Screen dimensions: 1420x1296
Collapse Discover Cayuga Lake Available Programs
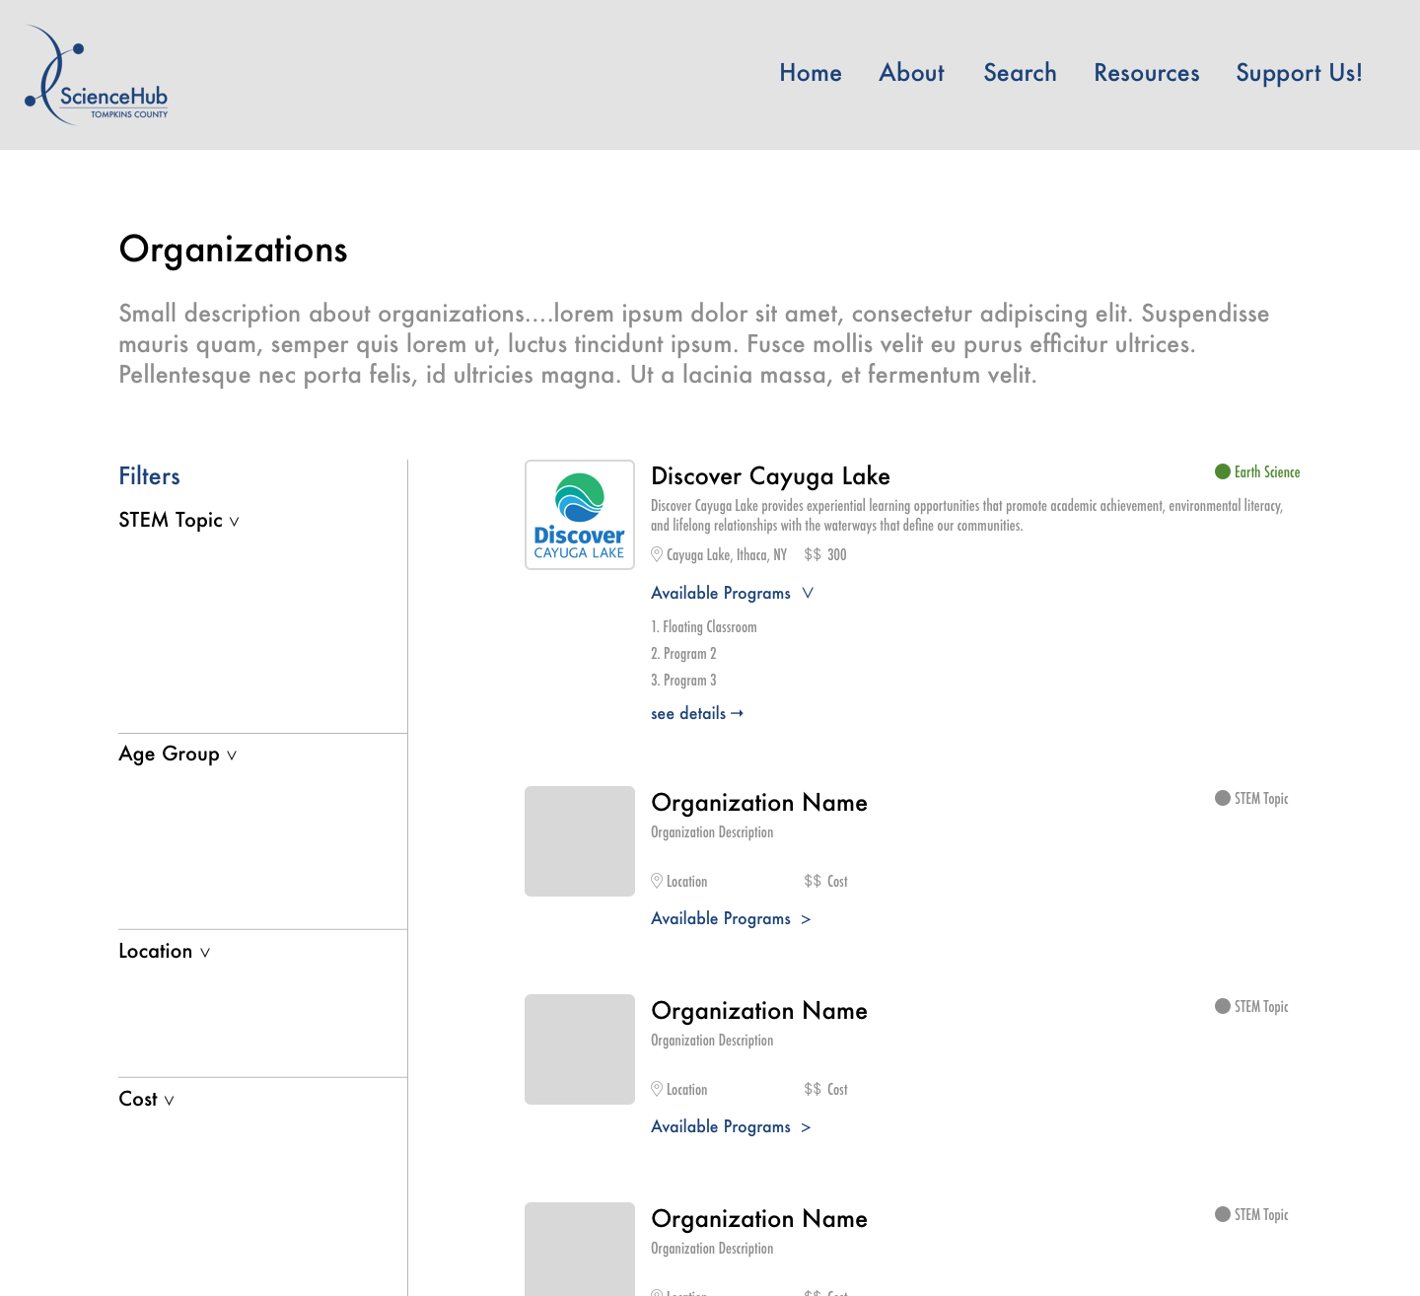pos(732,593)
